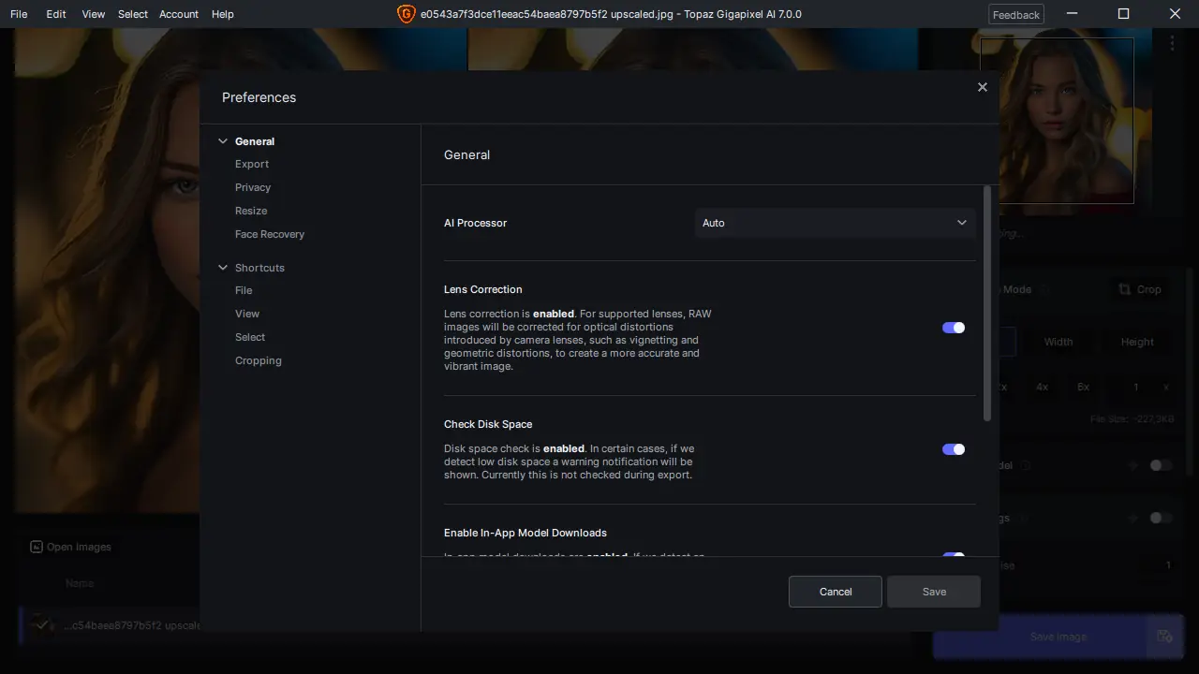Screen dimensions: 1199x674
Task: Choose the 4x scale option
Action: pos(1043,387)
